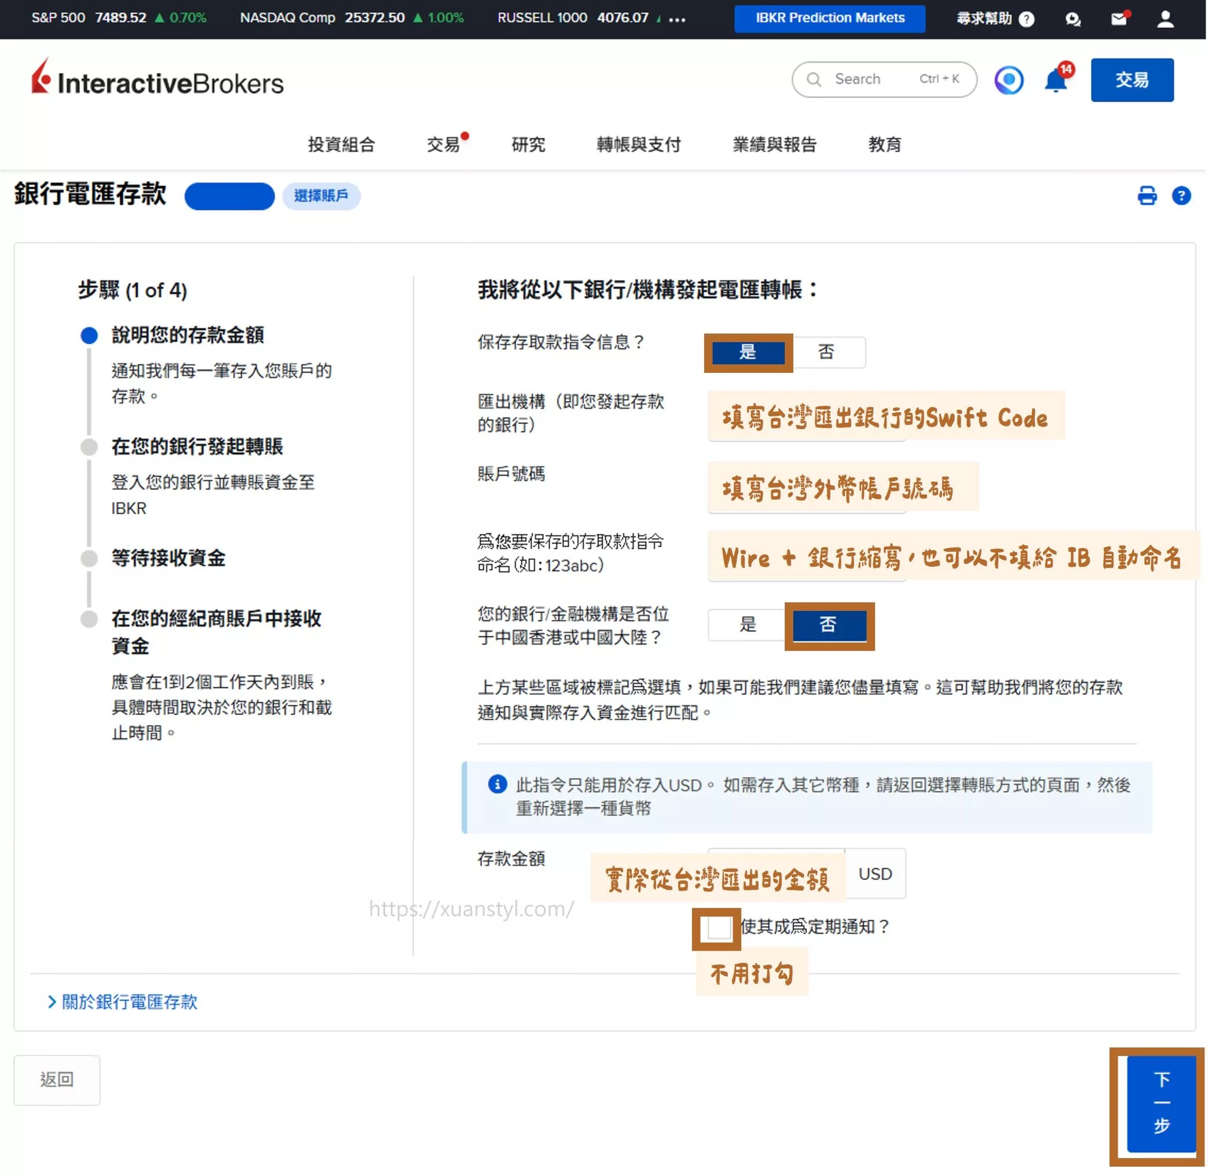Image resolution: width=1208 pixels, height=1176 pixels.
Task: Click step 在您的銀行發起轉賬
Action: click(x=197, y=446)
